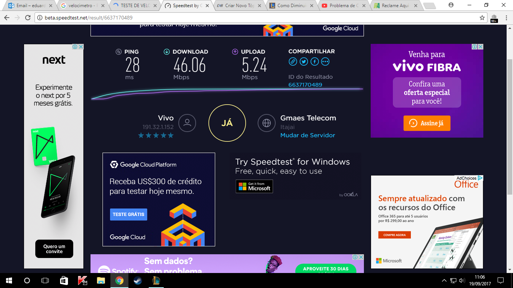This screenshot has height=288, width=513.
Task: Share result on Facebook icon
Action: [x=314, y=61]
